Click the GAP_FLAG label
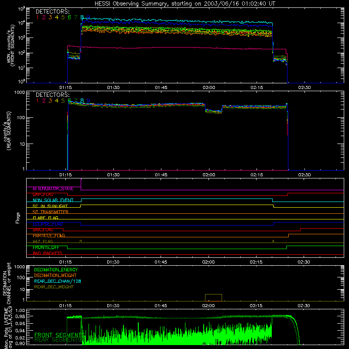Screen dimensions: 349x349 click(x=43, y=195)
